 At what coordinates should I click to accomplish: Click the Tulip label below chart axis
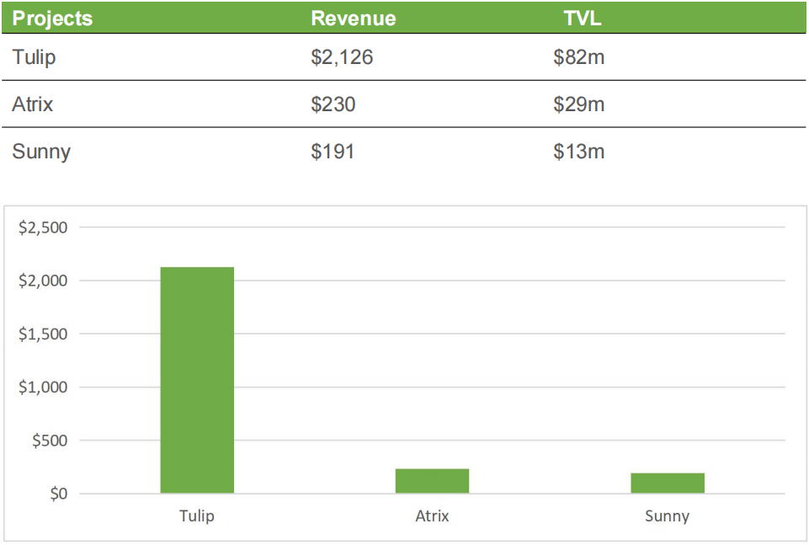coord(197,516)
